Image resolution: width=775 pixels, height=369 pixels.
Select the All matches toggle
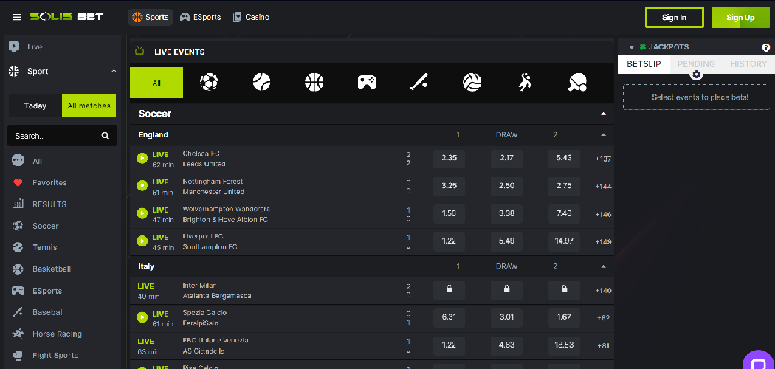tap(89, 106)
